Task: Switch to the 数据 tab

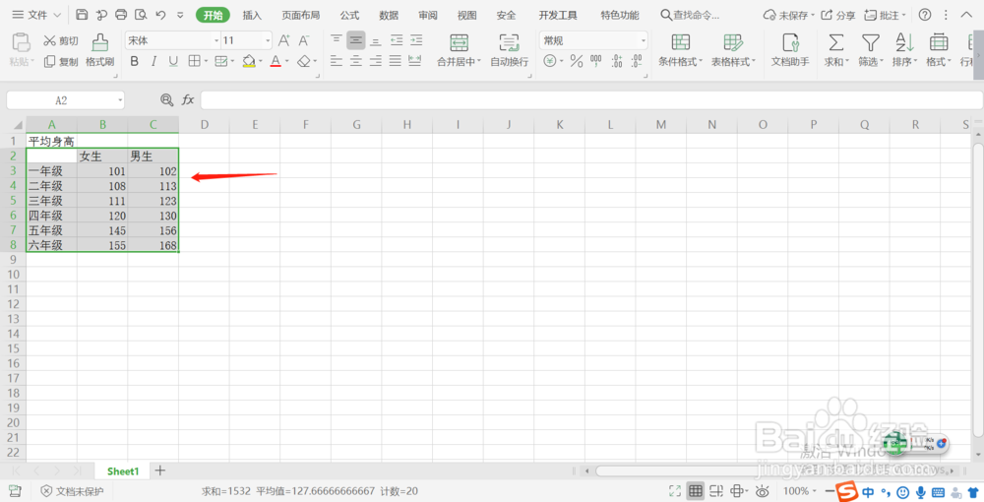Action: 389,15
